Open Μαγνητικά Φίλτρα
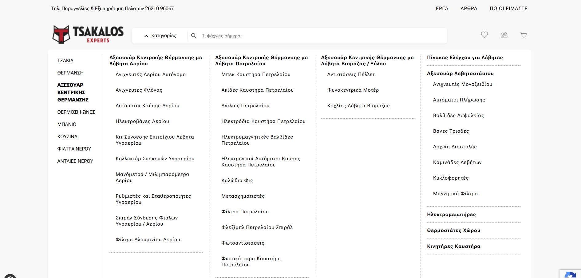 [x=455, y=194]
